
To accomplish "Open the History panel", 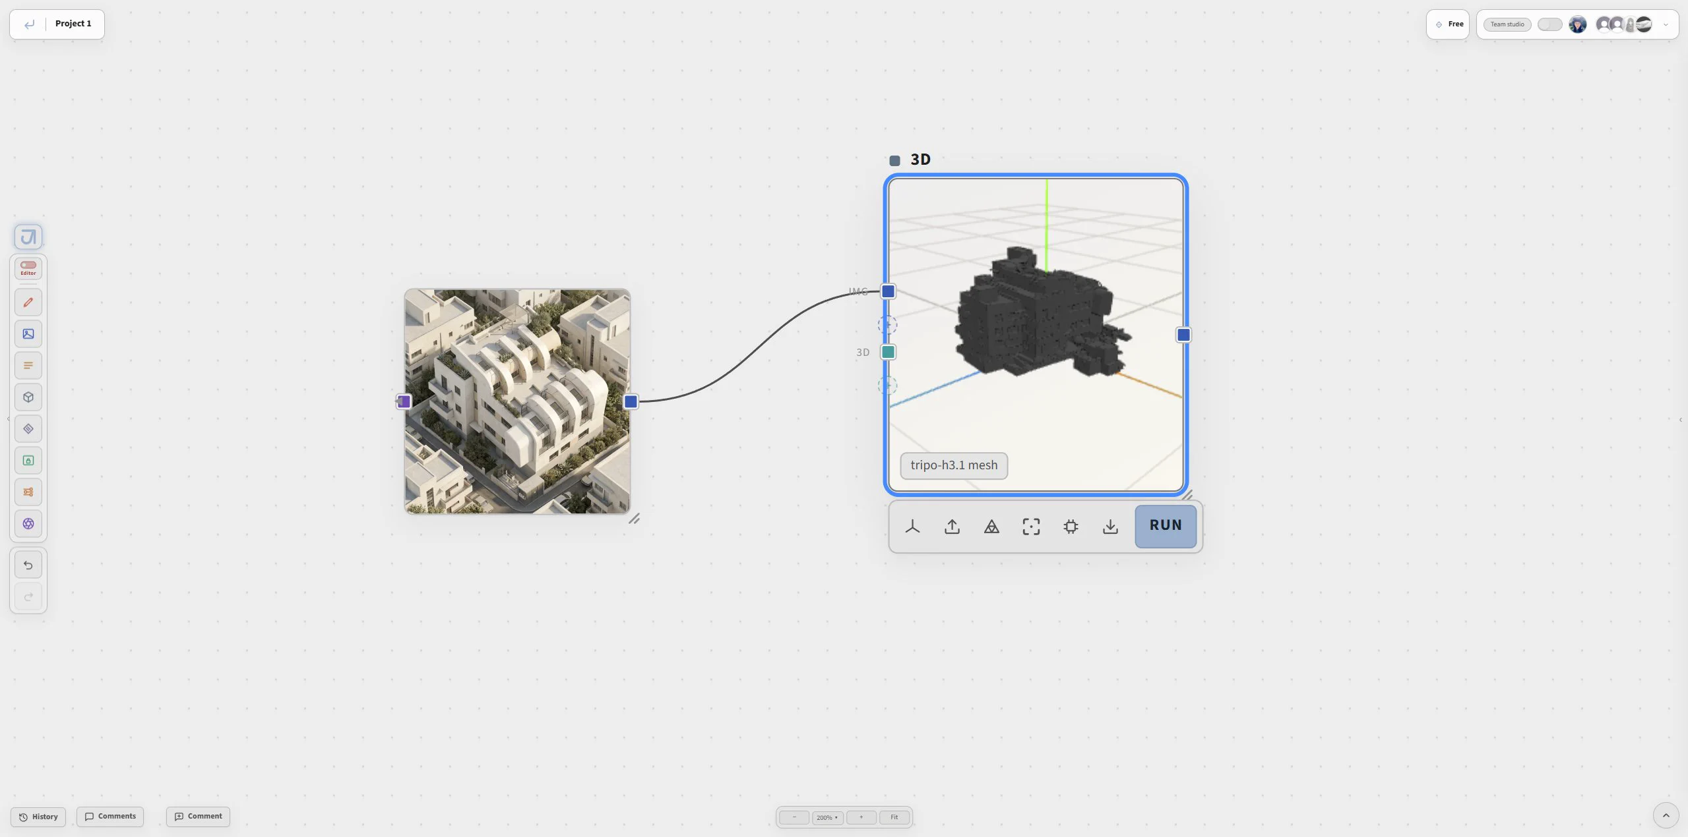I will 38,817.
